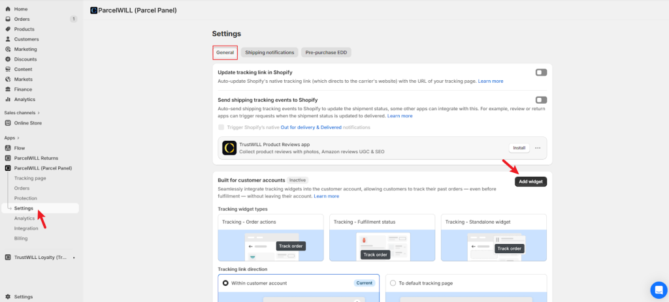This screenshot has width=669, height=302.
Task: Select Within customer account radio option
Action: [225, 283]
